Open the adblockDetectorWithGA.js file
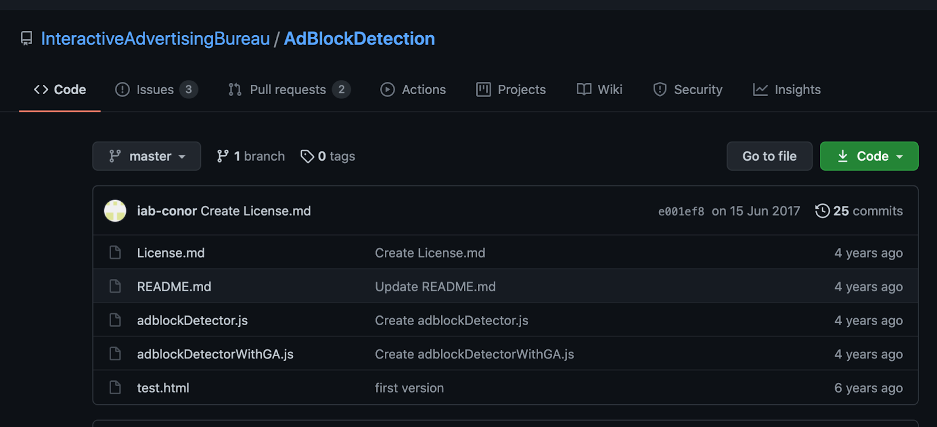 point(215,354)
